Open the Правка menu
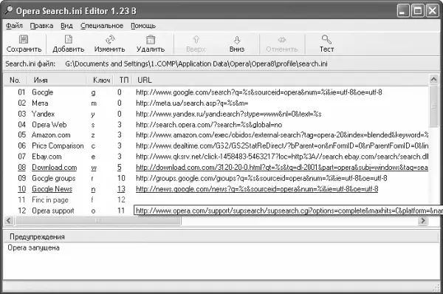 point(41,26)
